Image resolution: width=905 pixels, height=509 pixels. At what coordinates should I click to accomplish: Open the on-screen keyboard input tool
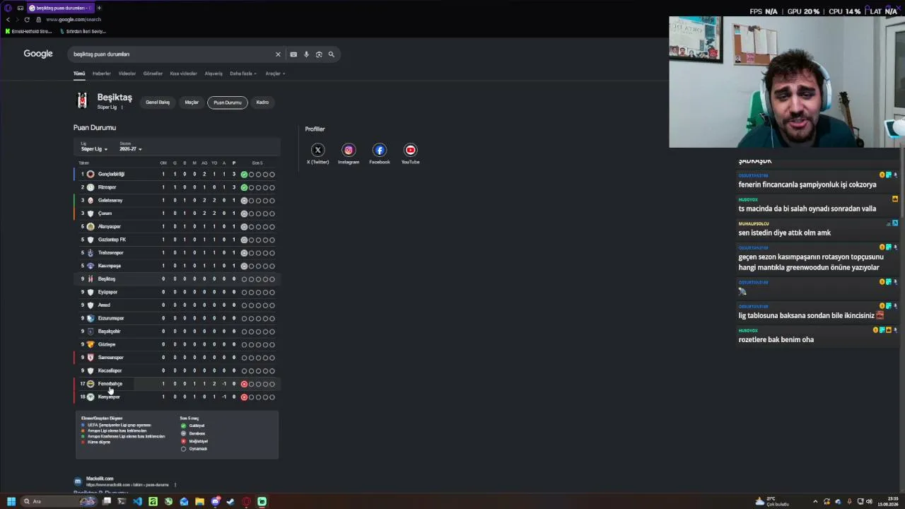click(293, 54)
